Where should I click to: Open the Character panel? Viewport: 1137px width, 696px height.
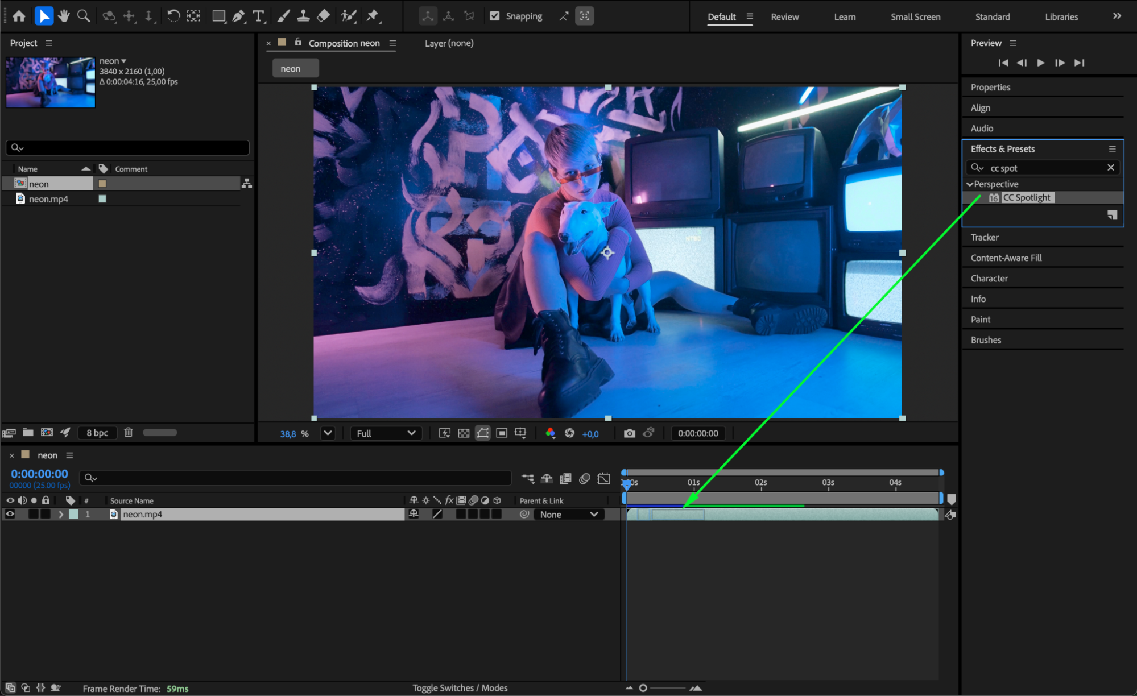[989, 278]
